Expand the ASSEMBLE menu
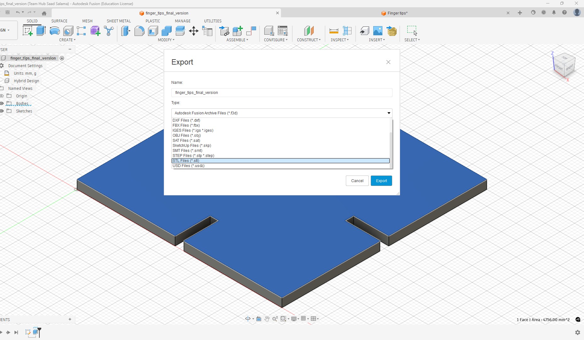 pos(237,40)
